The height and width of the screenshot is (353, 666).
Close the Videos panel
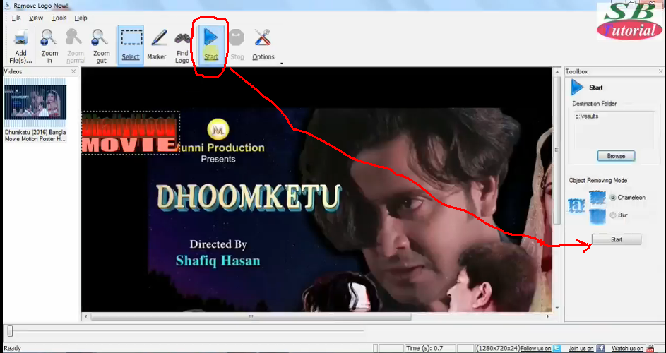(73, 71)
